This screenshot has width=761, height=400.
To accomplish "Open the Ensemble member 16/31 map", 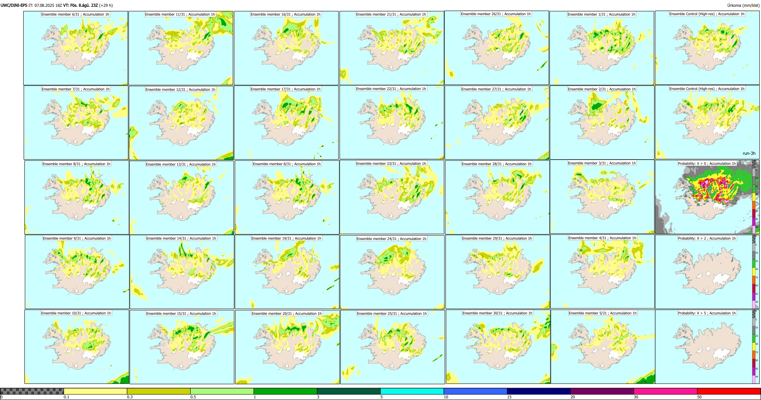I will coord(286,48).
